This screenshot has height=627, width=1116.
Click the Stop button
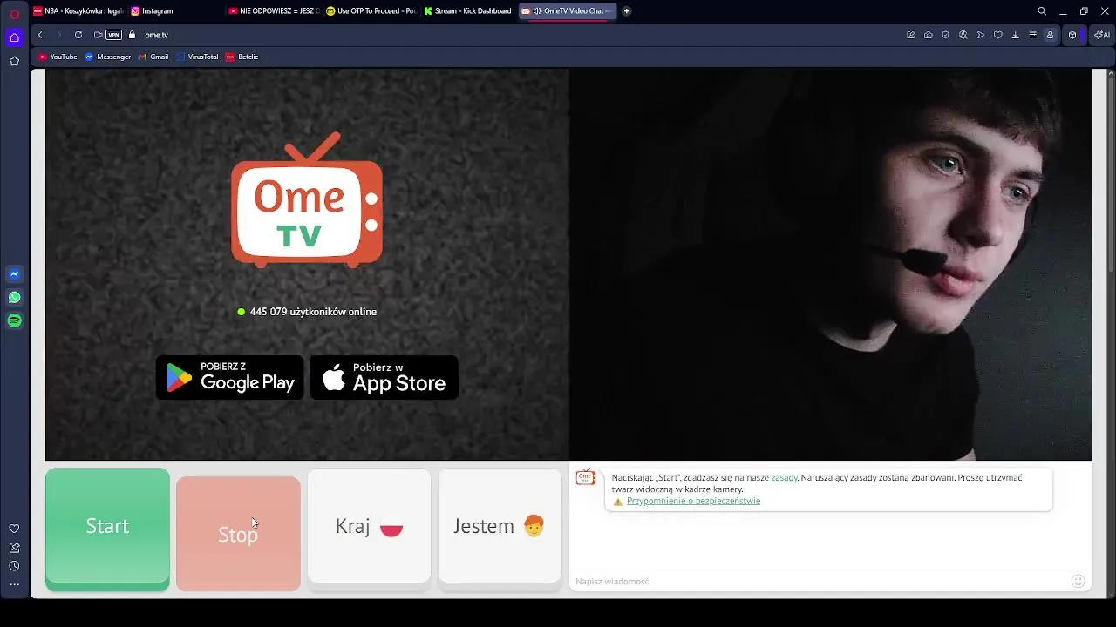[238, 534]
